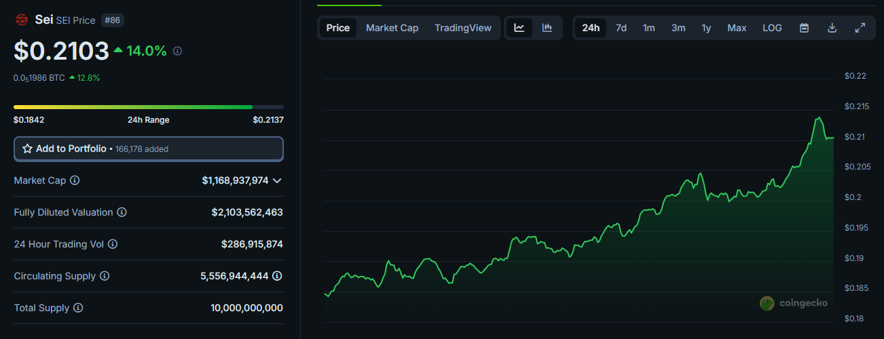Screen dimensions: 884x339
Task: Click Add to Portfolio button
Action: click(149, 148)
